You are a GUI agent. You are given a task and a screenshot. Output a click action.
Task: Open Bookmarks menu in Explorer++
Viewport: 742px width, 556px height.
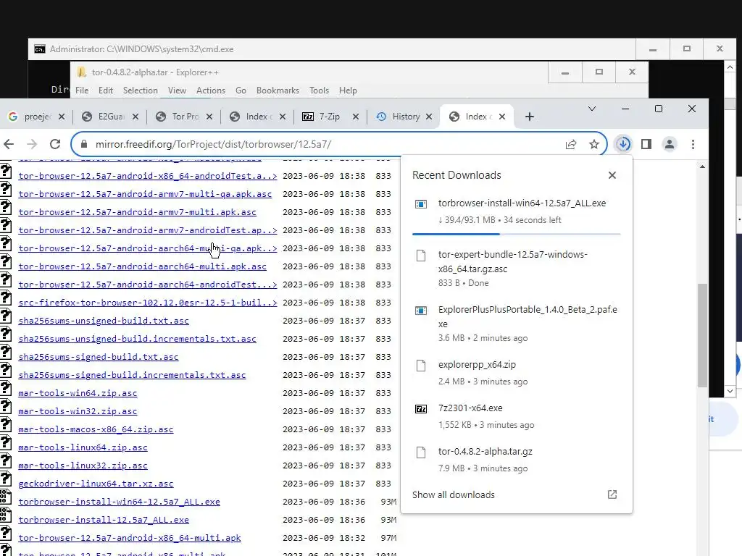pos(278,90)
